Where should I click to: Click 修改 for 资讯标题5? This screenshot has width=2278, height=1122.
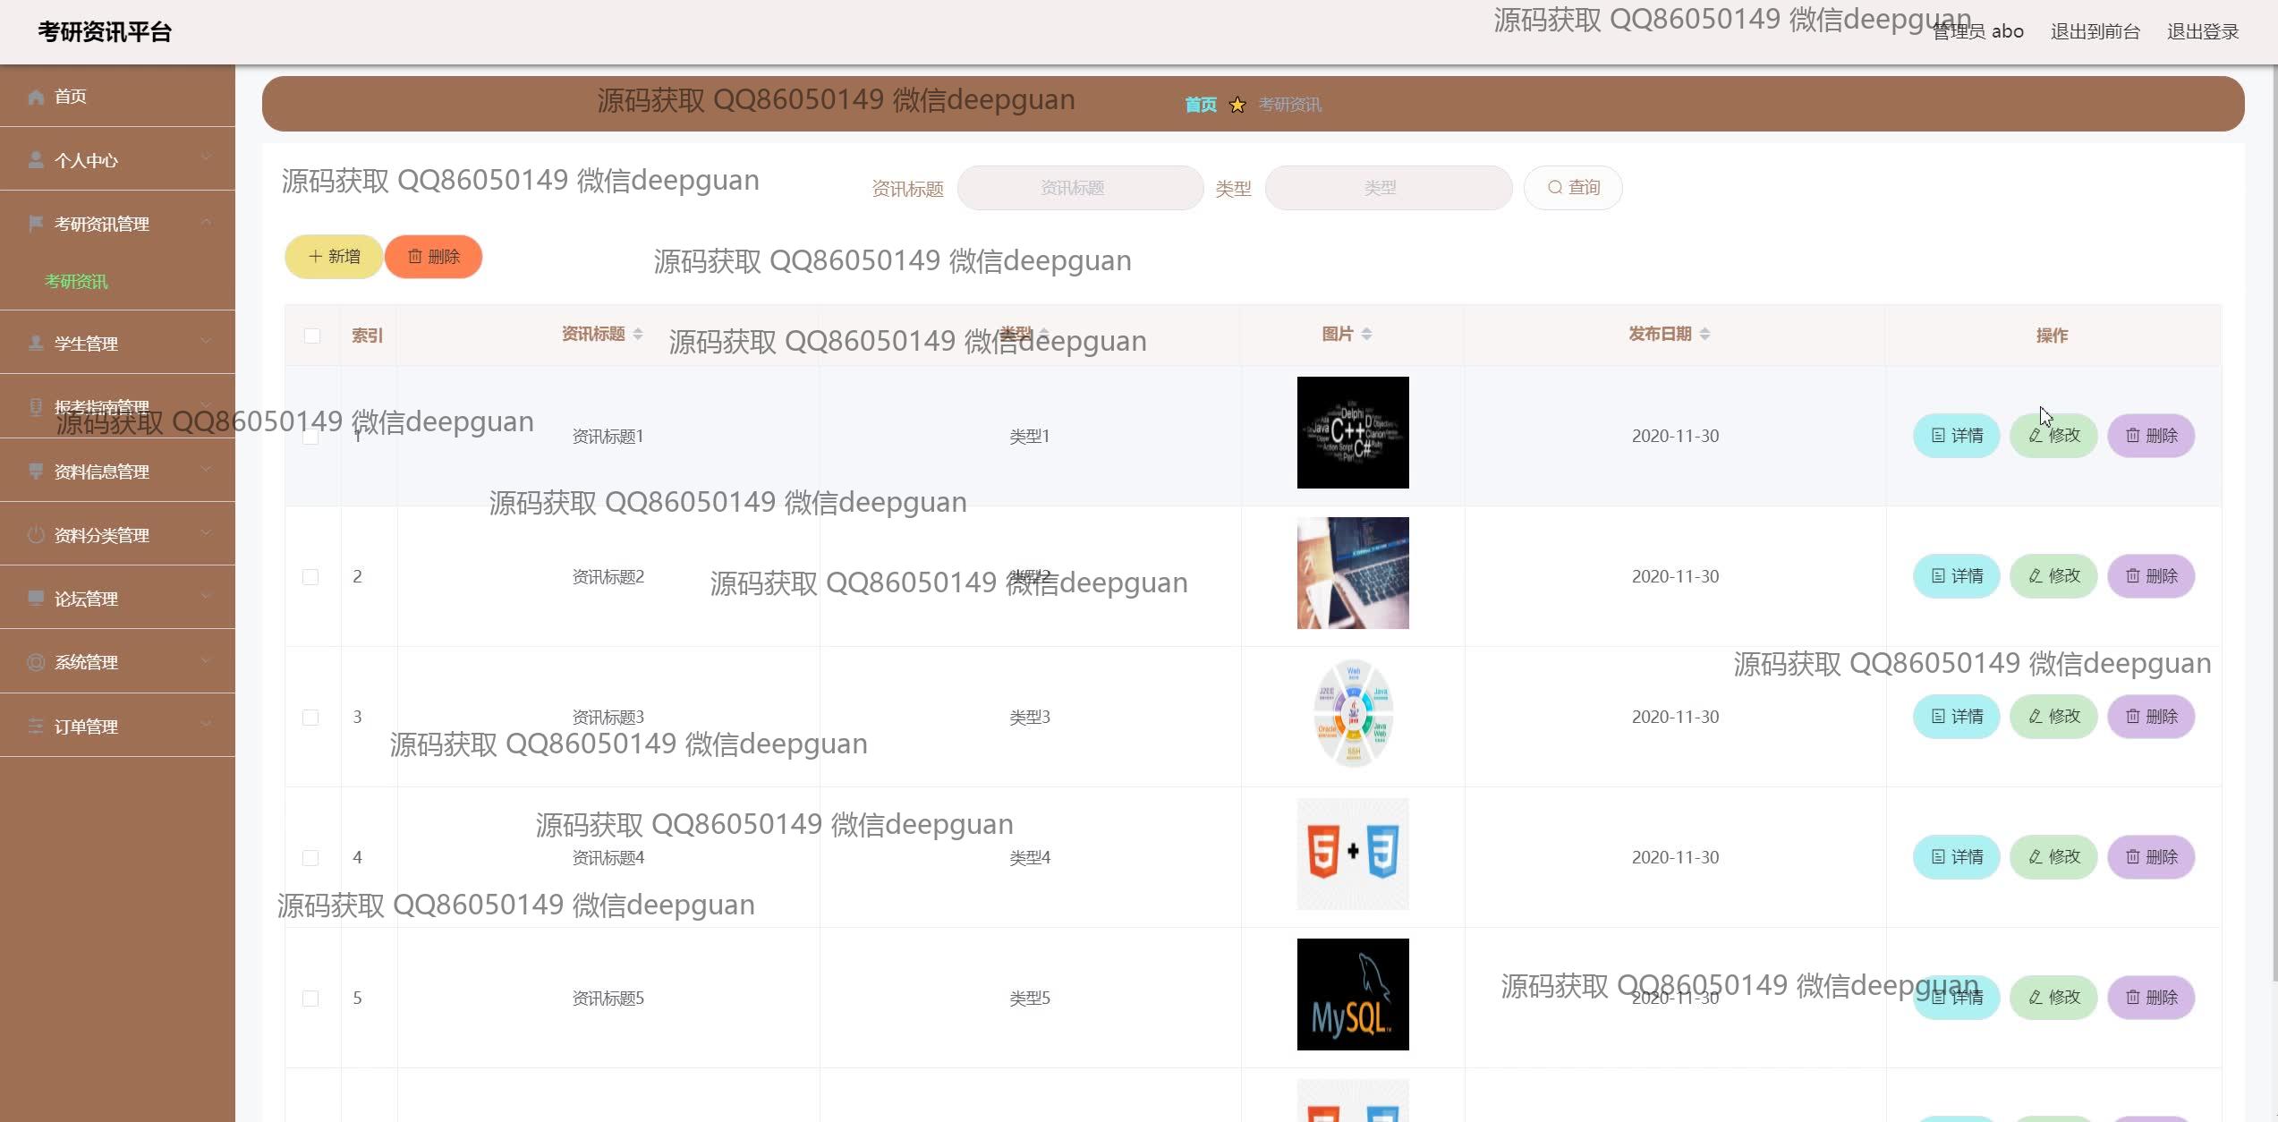2053,998
